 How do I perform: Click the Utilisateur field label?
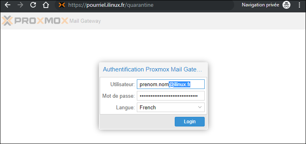[122, 85]
